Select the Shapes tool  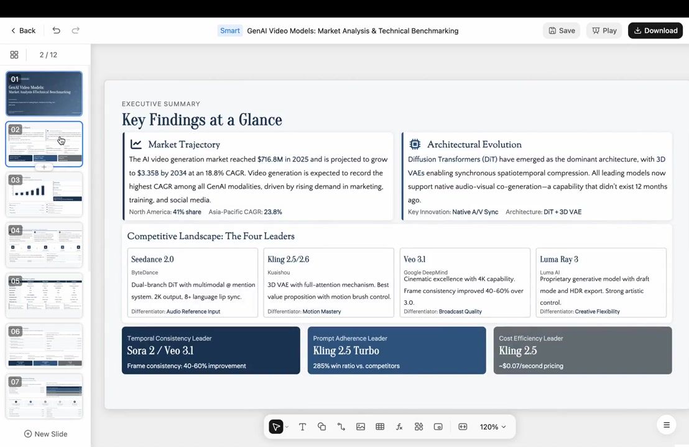tap(321, 427)
